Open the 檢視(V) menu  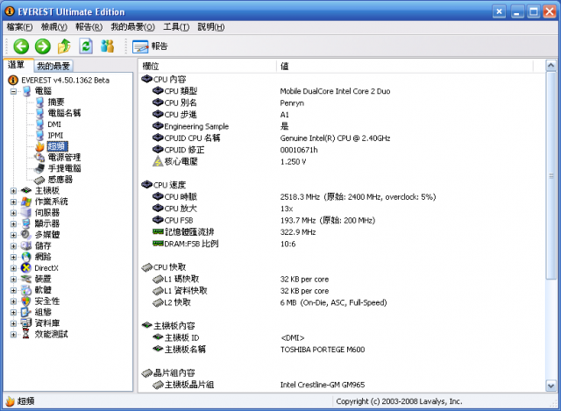(x=54, y=27)
